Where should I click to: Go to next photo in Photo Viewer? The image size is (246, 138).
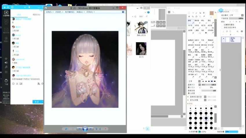point(91,129)
